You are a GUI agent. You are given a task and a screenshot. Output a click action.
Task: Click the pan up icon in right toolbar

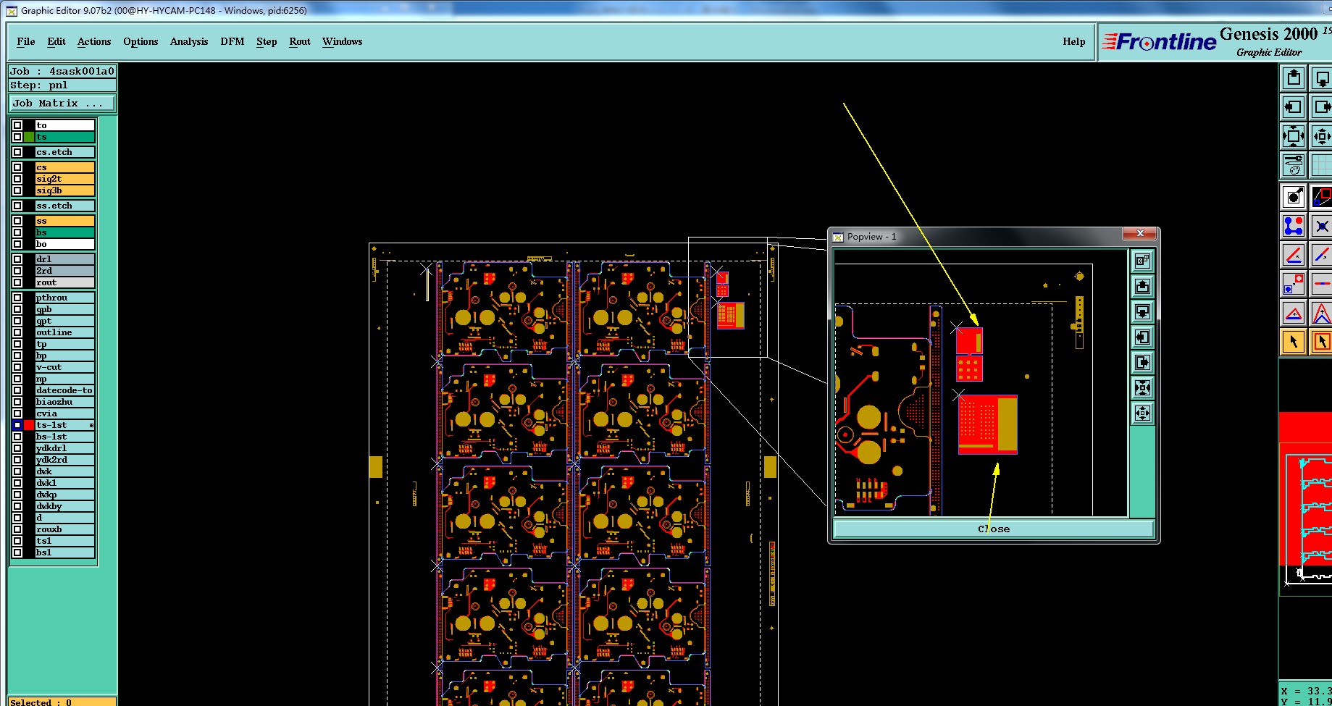[x=1293, y=77]
